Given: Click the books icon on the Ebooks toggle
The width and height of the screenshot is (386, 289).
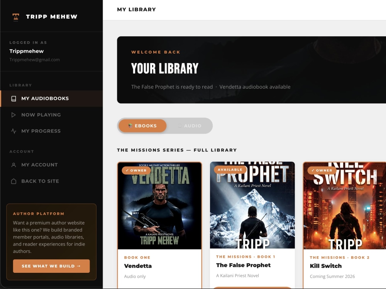Looking at the screenshot, I should (130, 126).
